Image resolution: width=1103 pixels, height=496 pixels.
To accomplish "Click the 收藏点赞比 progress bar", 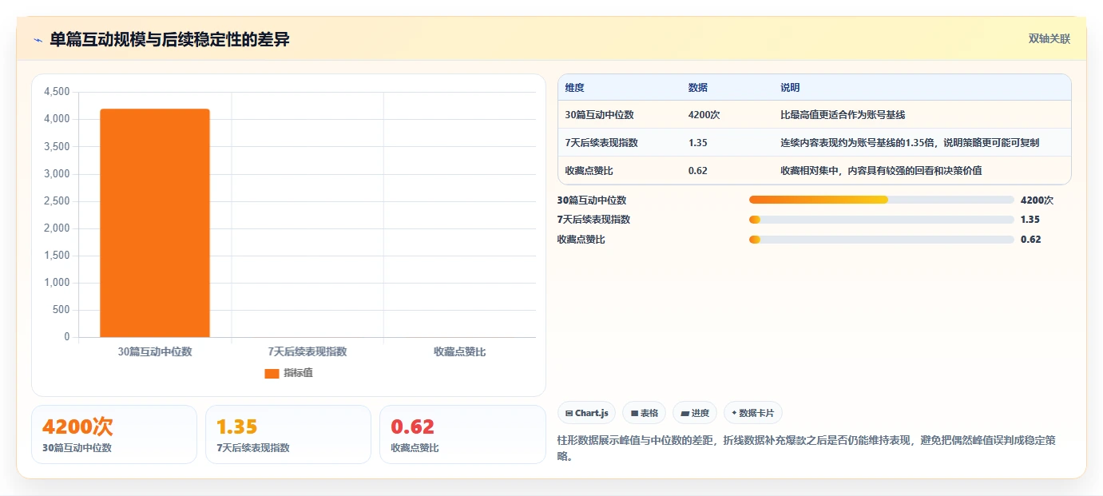I will tap(881, 240).
